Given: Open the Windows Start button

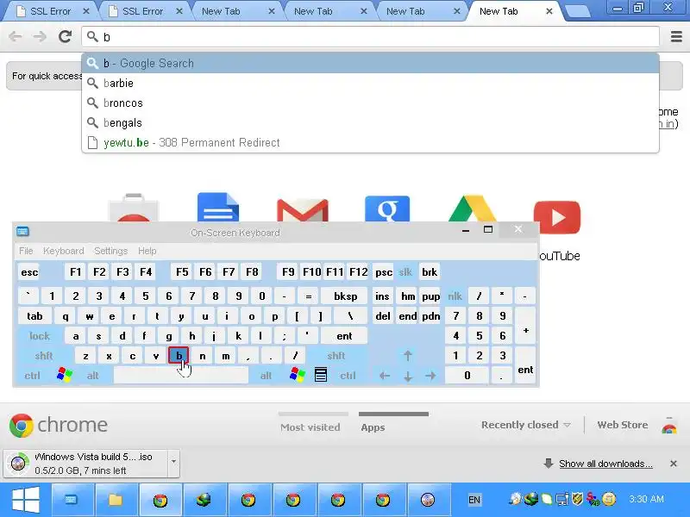Looking at the screenshot, I should coord(26,500).
